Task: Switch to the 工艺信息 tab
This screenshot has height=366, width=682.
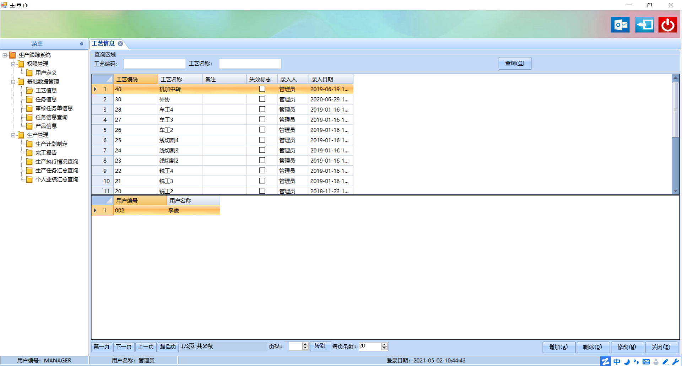Action: (103, 43)
